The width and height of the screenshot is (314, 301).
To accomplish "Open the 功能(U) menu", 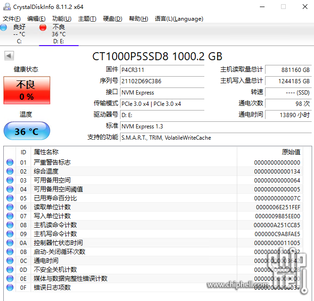I will [62, 19].
